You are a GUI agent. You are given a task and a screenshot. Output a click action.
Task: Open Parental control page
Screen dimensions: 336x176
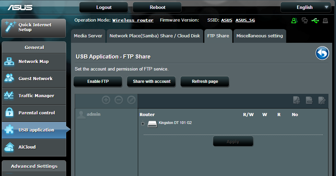point(34,113)
